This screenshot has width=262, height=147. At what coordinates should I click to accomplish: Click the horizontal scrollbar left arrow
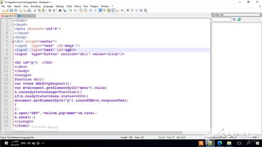pyautogui.click(x=2, y=133)
